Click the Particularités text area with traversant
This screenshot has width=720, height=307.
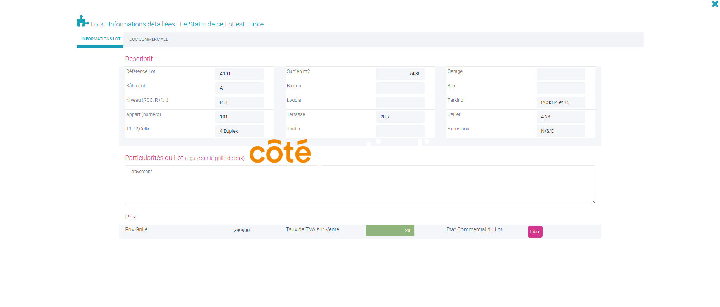pos(360,185)
